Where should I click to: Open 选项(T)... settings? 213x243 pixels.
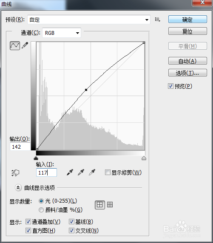(187, 73)
